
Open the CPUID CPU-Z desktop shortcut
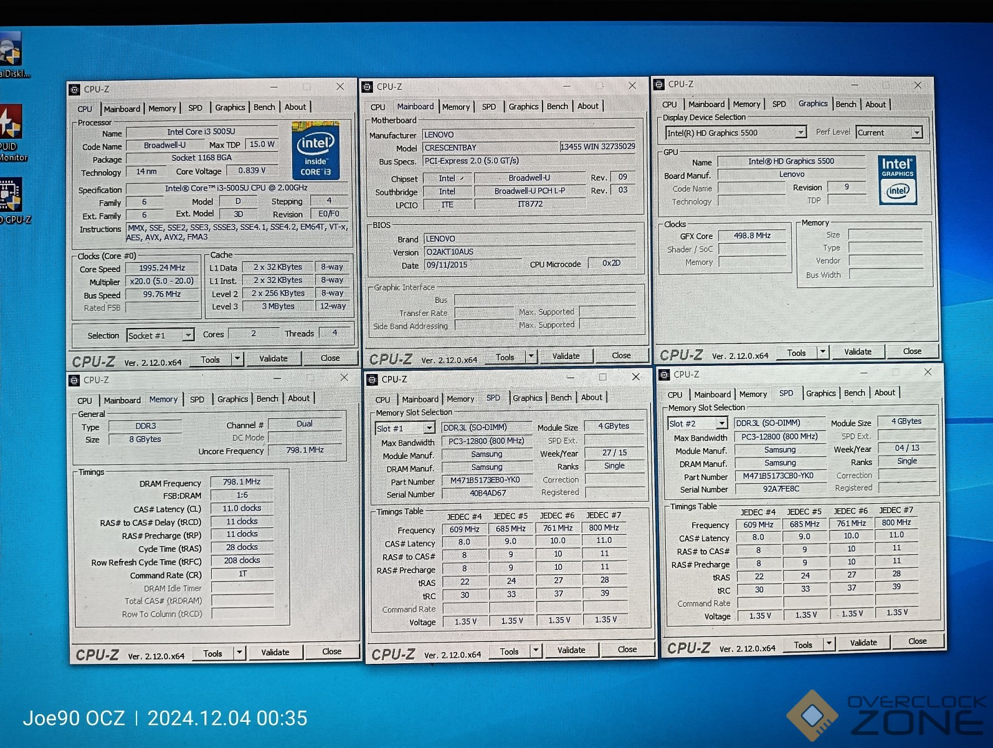[12, 201]
